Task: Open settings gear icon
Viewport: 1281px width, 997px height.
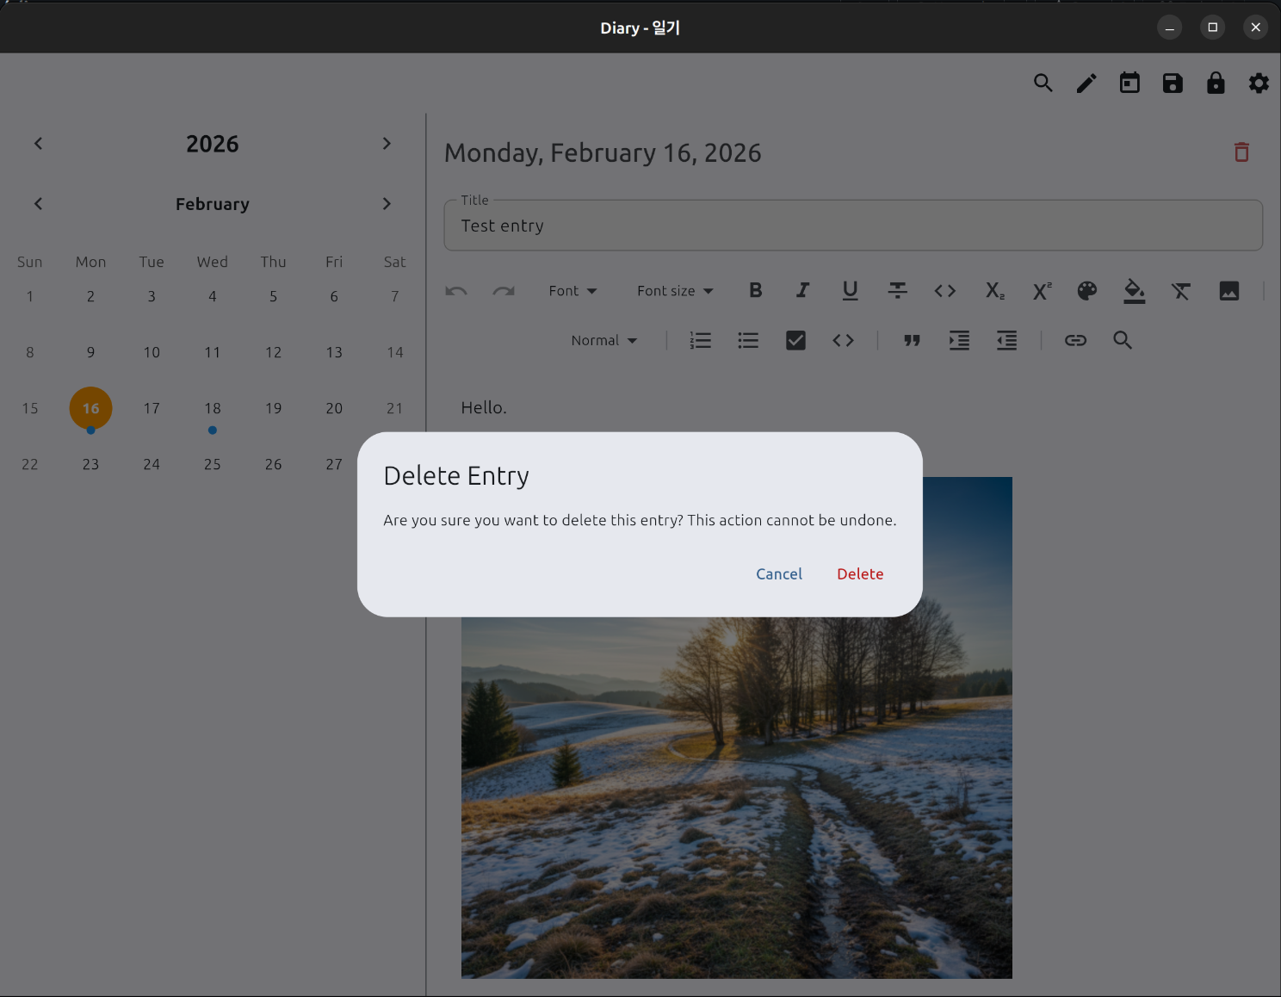Action: tap(1259, 84)
